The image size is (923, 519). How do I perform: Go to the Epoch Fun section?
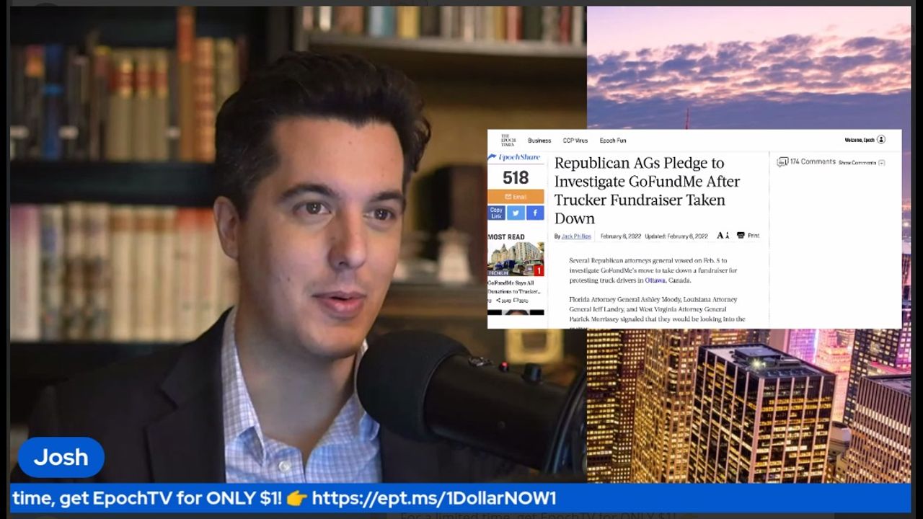click(x=613, y=141)
